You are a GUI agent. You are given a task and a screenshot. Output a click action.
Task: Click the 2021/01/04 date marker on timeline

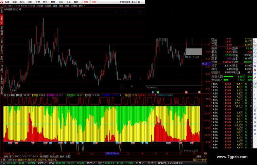pos(112,153)
